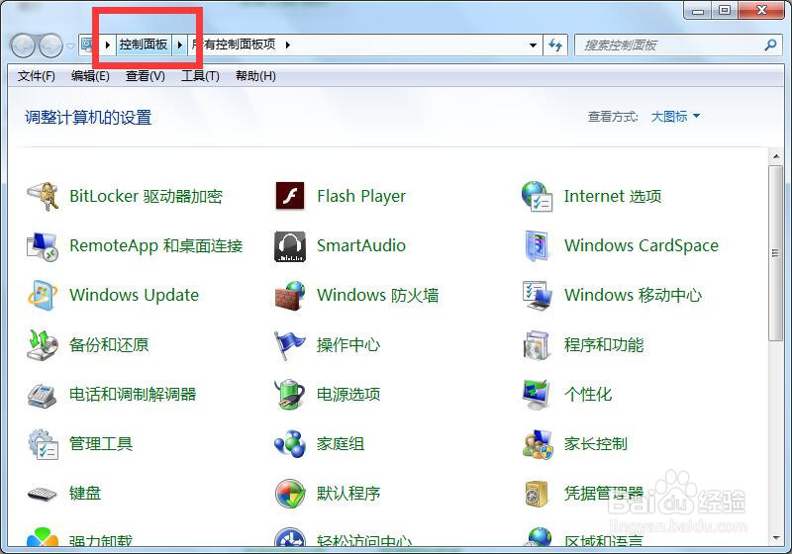Click the 所有控制面板项 breadcrumb
The image size is (792, 554).
(x=234, y=45)
